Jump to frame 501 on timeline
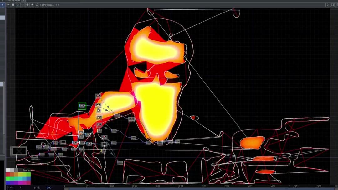Viewport: 338px width, 190px height. click(x=296, y=186)
